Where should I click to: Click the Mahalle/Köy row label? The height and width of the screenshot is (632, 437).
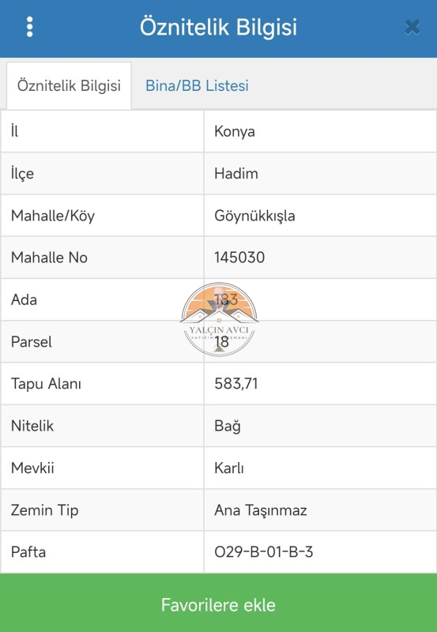53,216
